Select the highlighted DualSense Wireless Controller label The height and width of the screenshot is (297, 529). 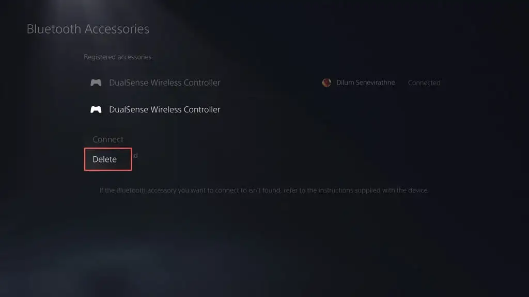point(165,109)
